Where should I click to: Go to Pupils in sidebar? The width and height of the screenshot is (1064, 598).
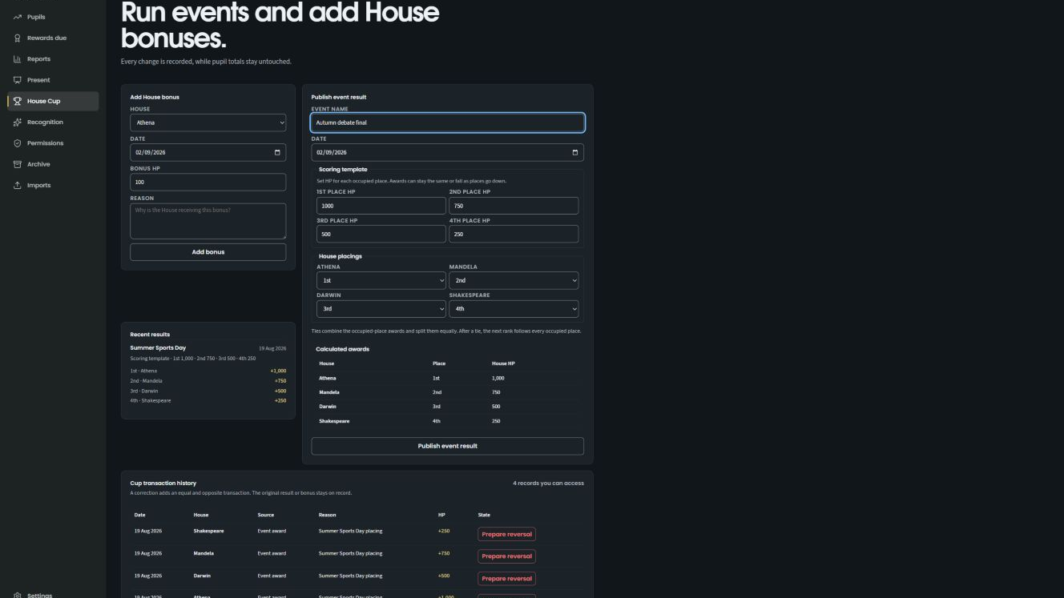coord(53,17)
